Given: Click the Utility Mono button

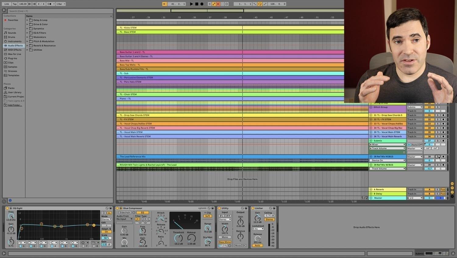Looking at the screenshot, I should pyautogui.click(x=225, y=237).
